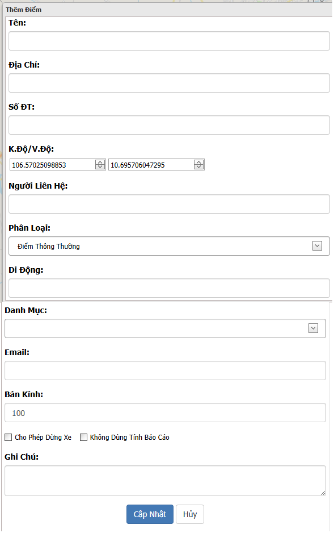Viewport: 334px width, 533px height.
Task: Click into the Địa Chỉ field
Action: [x=169, y=83]
